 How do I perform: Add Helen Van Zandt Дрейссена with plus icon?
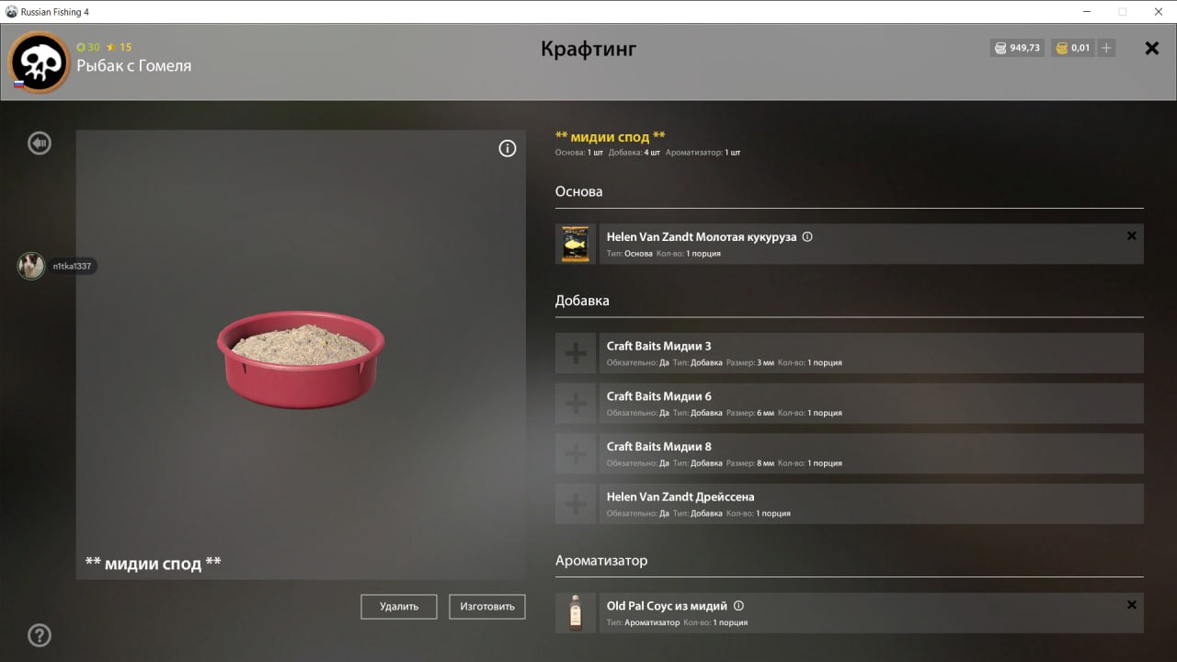(576, 504)
